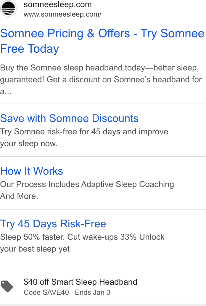Open the Try 45 Days Risk-Free sitelink
The image size is (206, 306).
[x=53, y=224]
